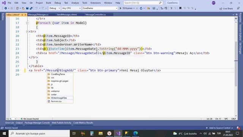
Task: Open the File menu
Action: (9, 3)
